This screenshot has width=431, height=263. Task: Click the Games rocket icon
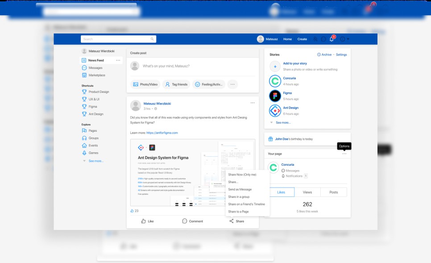(84, 153)
